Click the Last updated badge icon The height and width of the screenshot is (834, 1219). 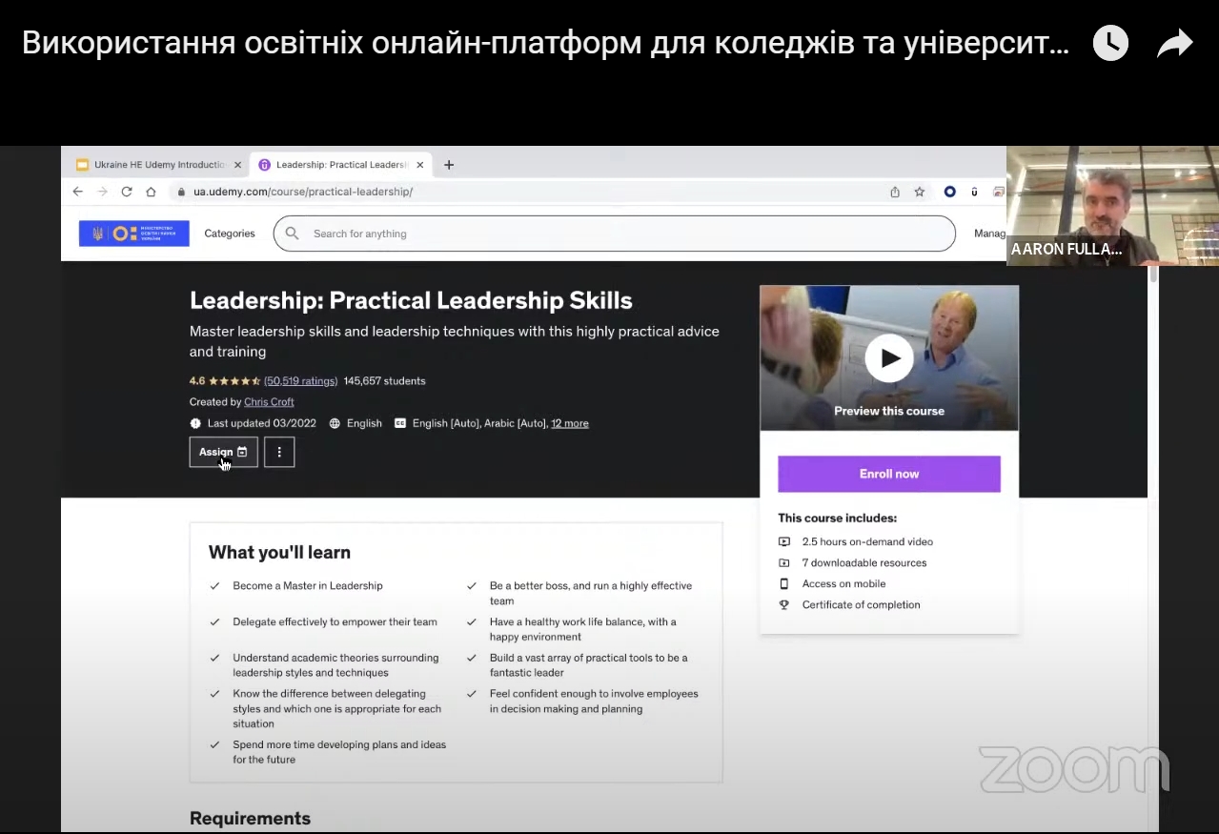coord(195,423)
